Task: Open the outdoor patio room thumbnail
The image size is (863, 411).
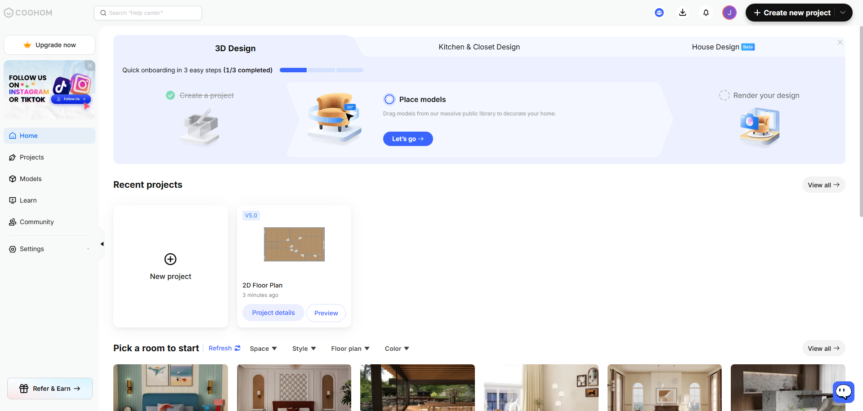Action: (417, 388)
